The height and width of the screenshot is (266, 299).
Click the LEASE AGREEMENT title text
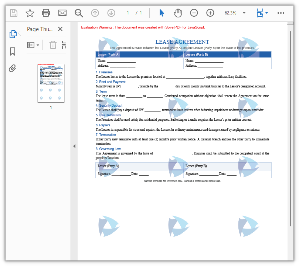pos(182,42)
